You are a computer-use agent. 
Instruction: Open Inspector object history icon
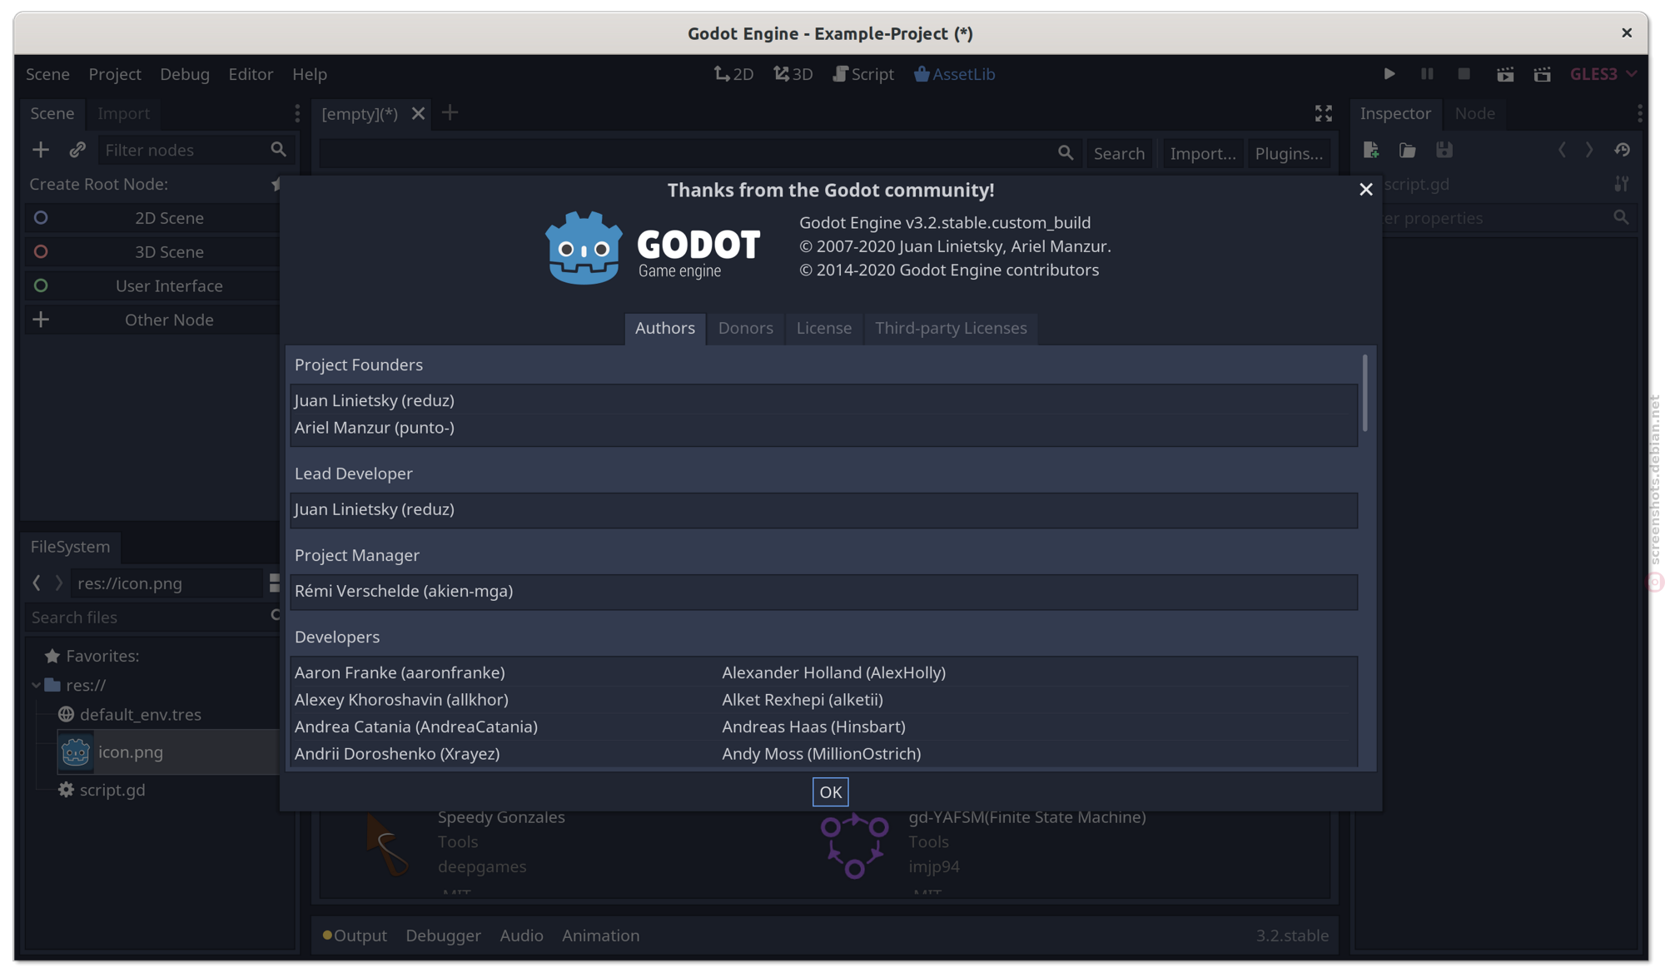click(1622, 150)
